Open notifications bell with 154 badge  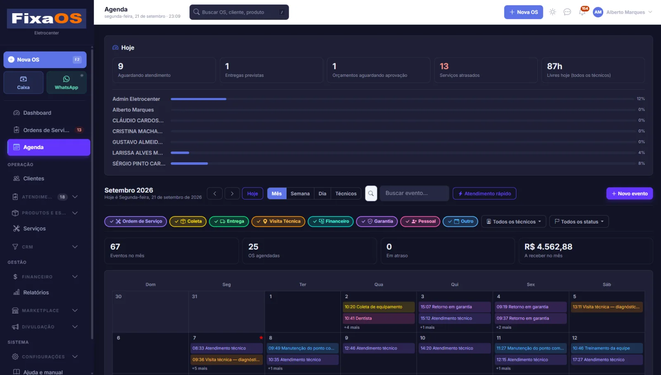coord(583,12)
